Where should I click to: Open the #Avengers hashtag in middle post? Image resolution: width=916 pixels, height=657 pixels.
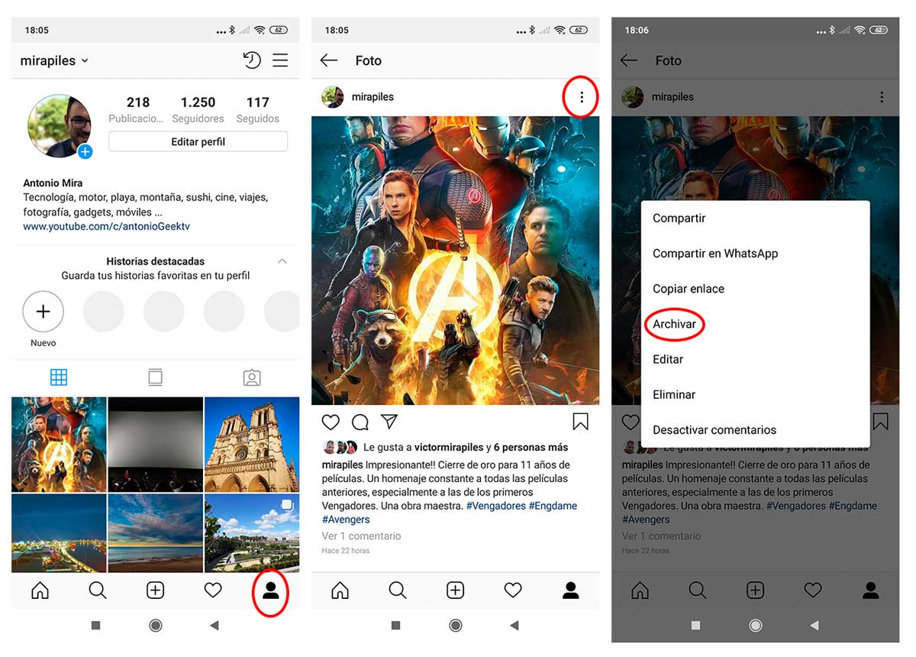[346, 519]
